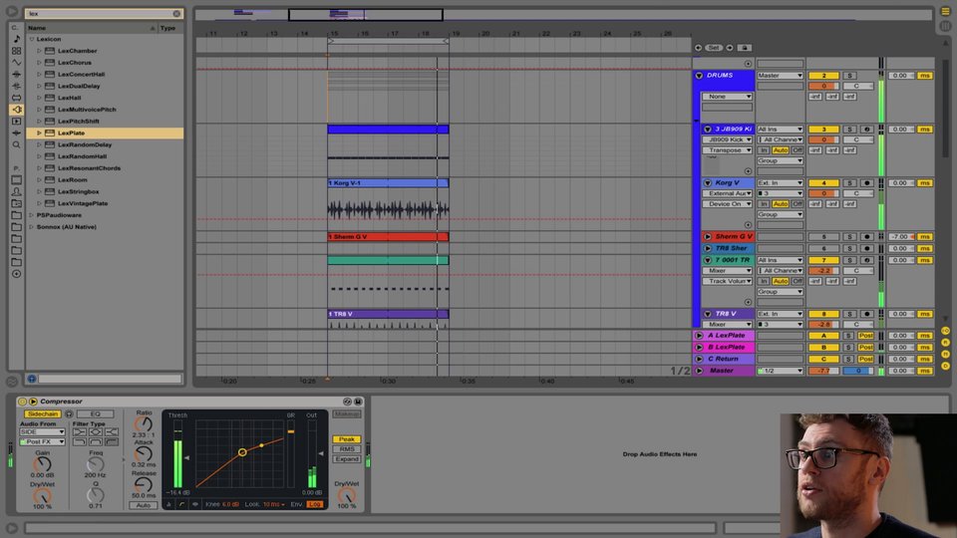Open the Current Project place
The width and height of the screenshot is (957, 538).
17,203
